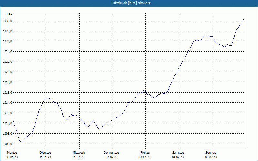
Task: Click the '1008,0' axis value
Action: click(x=7, y=134)
